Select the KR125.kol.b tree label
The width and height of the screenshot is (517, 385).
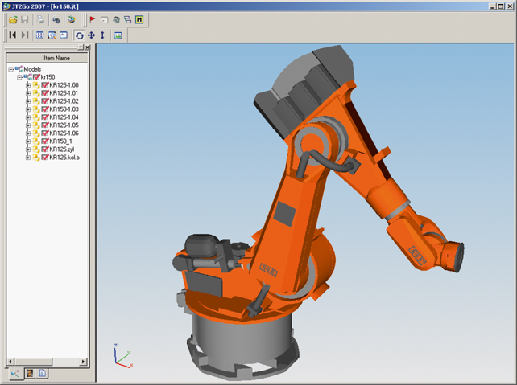64,158
